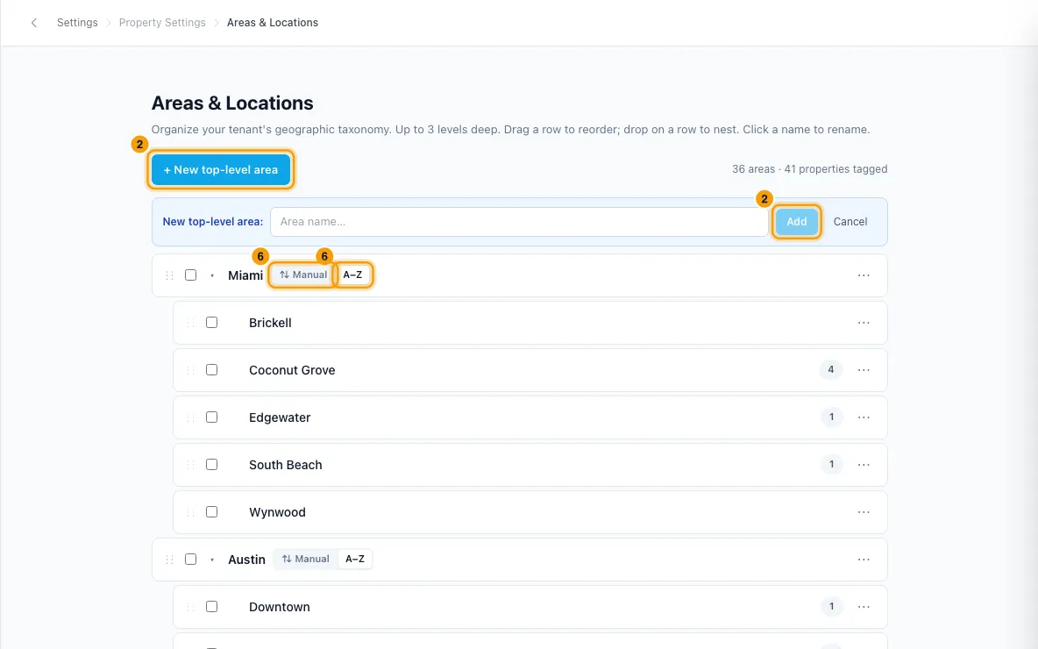1038x649 pixels.
Task: Click the Austin area name
Action: (x=247, y=560)
